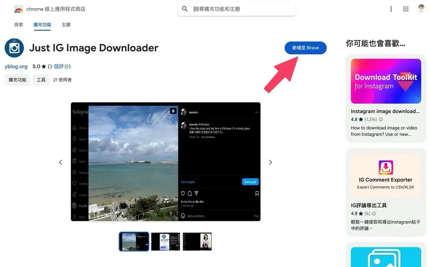The height and width of the screenshot is (267, 430).
Task: Show the next screenshot with right arrow
Action: tap(270, 162)
